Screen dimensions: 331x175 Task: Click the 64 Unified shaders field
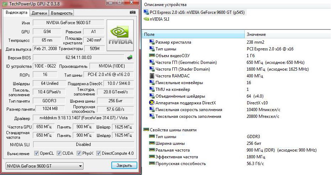point(50,83)
